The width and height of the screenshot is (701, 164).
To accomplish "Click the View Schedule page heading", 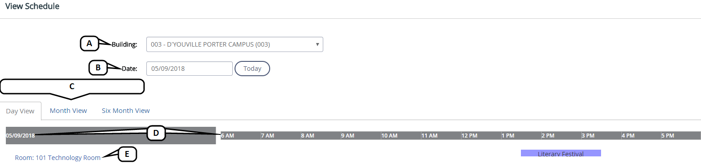I will click(32, 6).
